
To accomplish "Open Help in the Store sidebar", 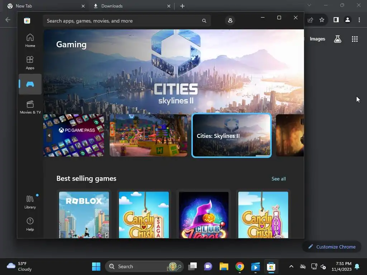I will (x=30, y=224).
